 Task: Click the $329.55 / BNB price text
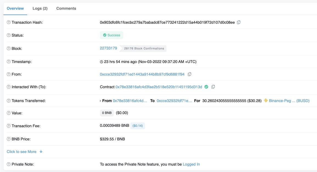point(113,139)
